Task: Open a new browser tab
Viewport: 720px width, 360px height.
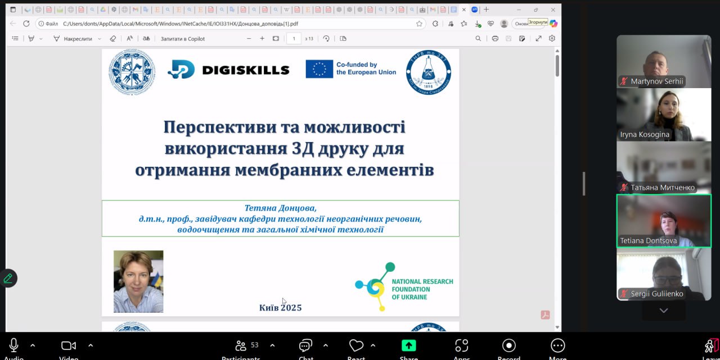Action: 487,10
